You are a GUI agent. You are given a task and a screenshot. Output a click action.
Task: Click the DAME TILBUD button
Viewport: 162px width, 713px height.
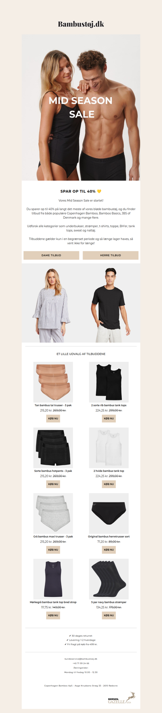[51, 255]
